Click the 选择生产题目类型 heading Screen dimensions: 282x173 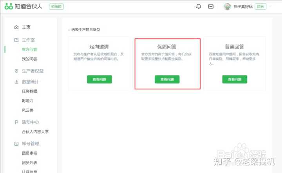[x=86, y=30]
